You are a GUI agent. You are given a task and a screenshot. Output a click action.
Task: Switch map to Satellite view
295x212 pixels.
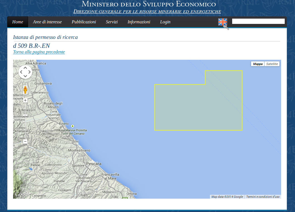pyautogui.click(x=272, y=64)
